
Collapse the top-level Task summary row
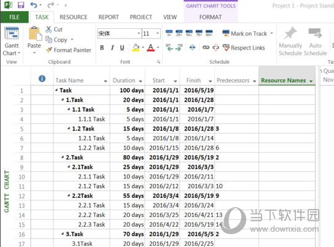pos(56,90)
